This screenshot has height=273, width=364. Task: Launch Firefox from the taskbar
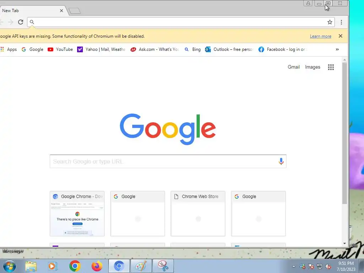coord(97,266)
